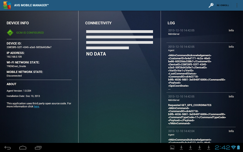The height and width of the screenshot is (152, 243).
Task: Open the Agent MdmCommandAcknowledgement log entry
Action: tap(201, 67)
